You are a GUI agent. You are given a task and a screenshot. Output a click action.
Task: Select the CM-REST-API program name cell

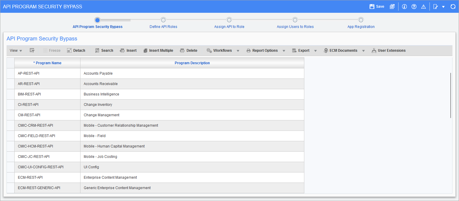(x=47, y=115)
